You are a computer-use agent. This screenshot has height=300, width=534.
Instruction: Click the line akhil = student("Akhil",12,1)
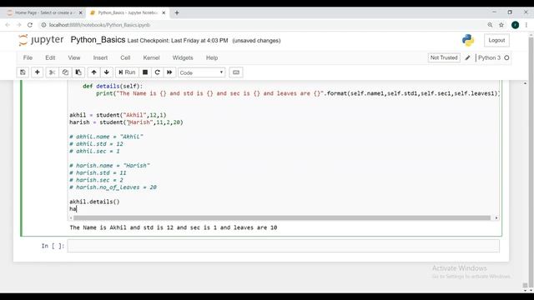(x=118, y=115)
